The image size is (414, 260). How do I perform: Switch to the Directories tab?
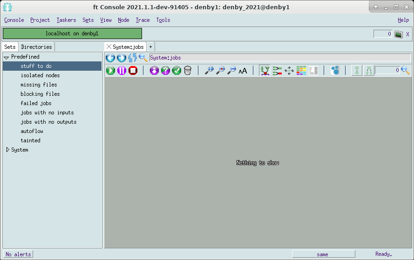tap(37, 47)
